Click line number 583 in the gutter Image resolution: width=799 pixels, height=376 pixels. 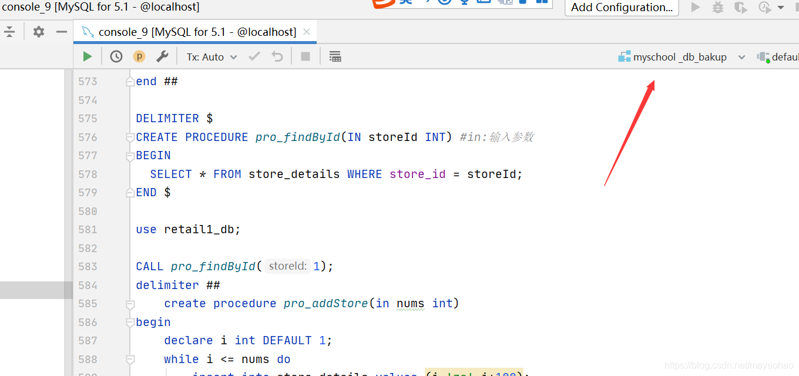click(x=87, y=266)
